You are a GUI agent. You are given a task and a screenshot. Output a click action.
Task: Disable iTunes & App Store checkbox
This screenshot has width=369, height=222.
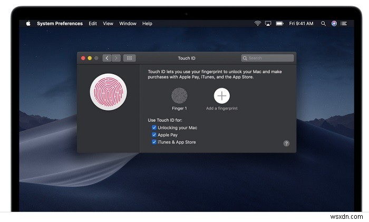click(x=154, y=142)
